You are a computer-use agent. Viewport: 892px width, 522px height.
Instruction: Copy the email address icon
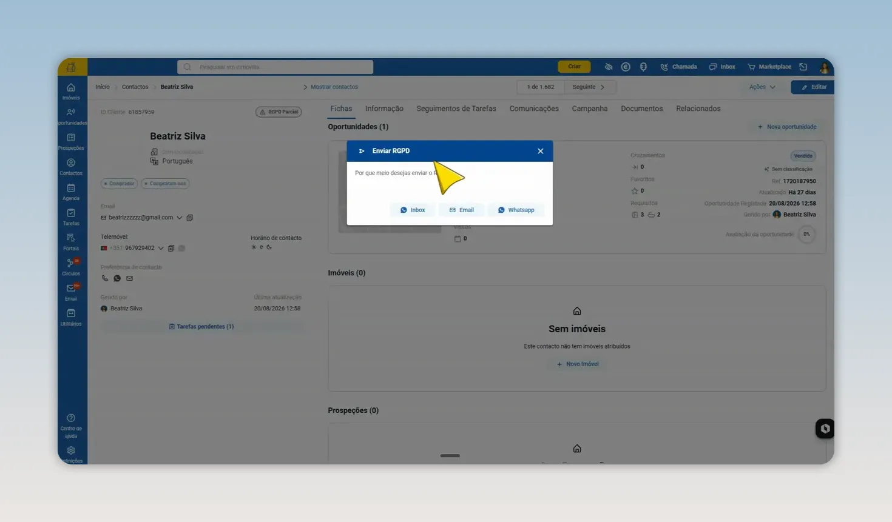click(x=190, y=218)
